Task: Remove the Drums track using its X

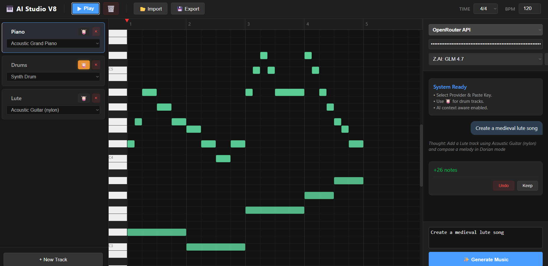Action: point(96,65)
